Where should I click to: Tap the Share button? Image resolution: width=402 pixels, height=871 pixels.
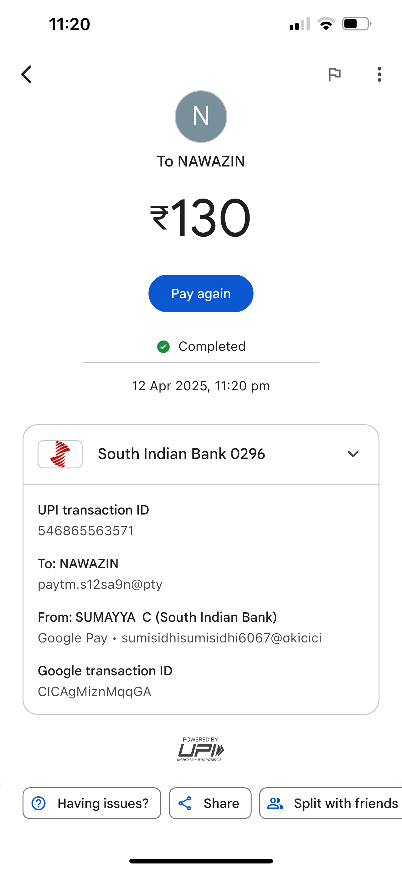tap(210, 803)
